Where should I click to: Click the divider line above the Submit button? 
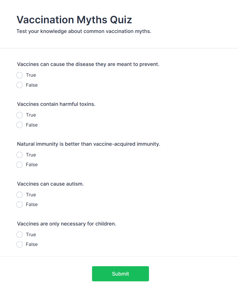119,256
